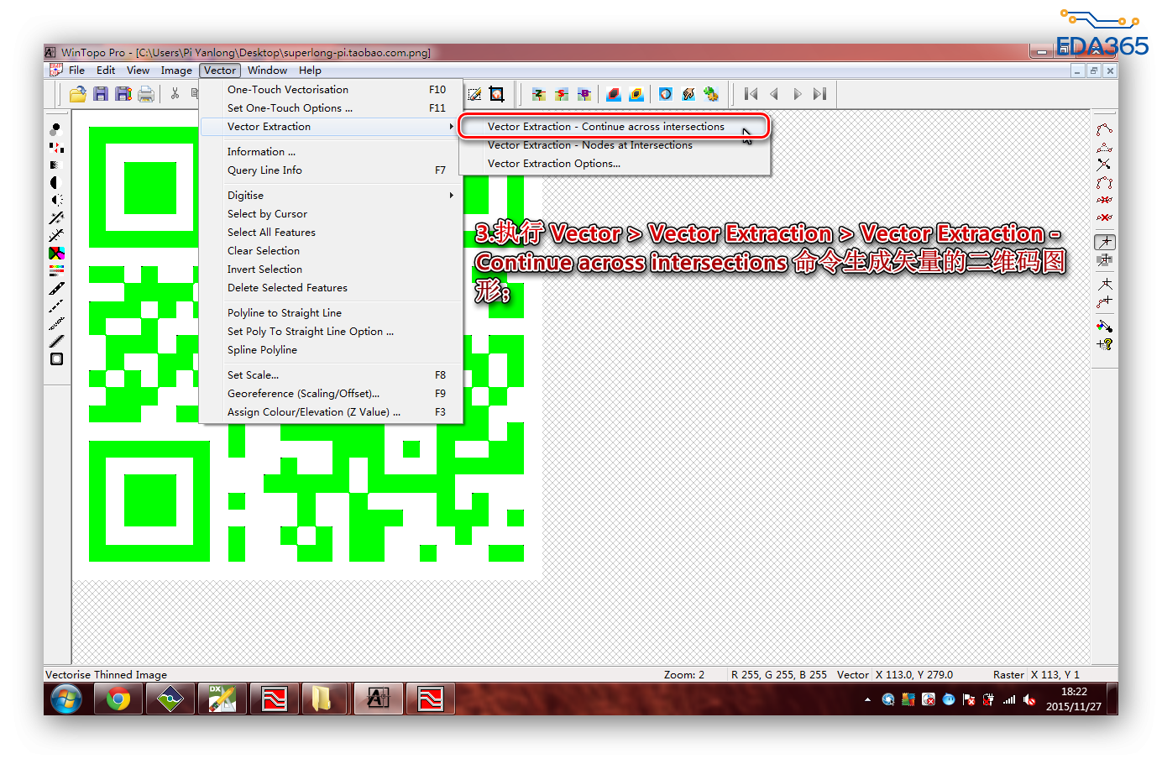The width and height of the screenshot is (1162, 759).
Task: Expand the Vector Extraction submenu item
Action: coord(331,127)
